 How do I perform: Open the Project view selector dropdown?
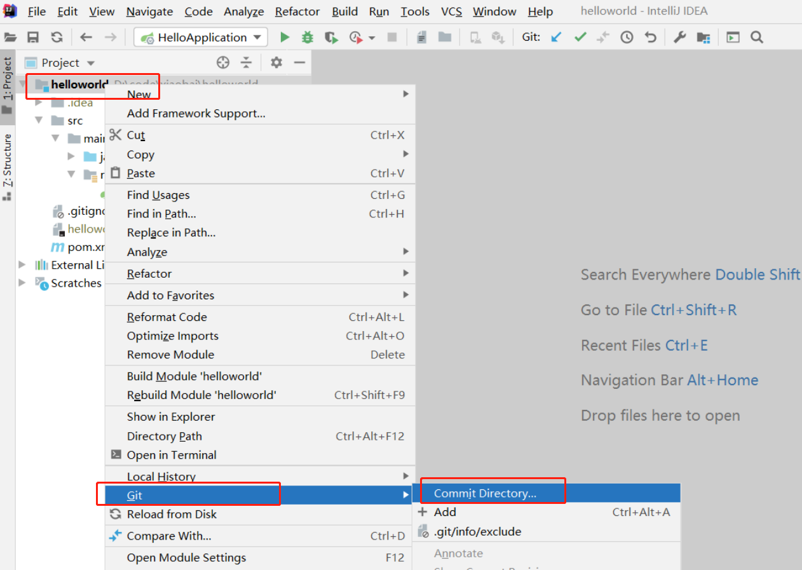tap(90, 63)
